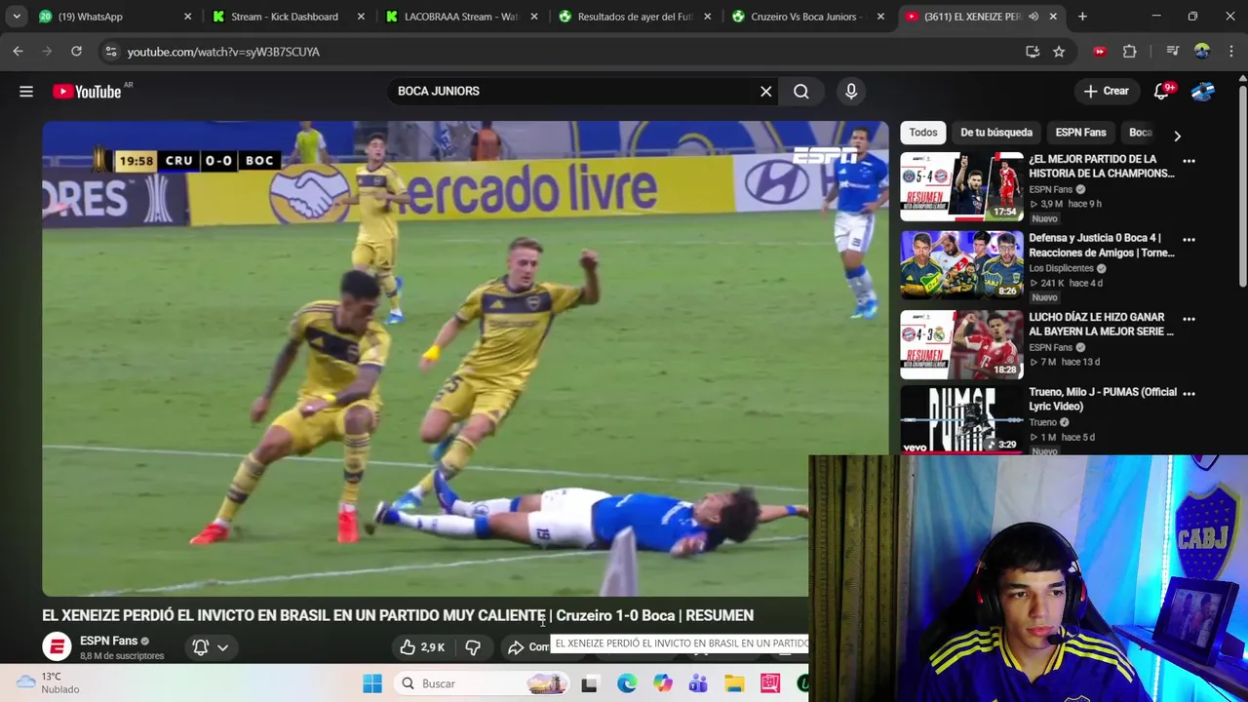Open the YouTube account avatar menu
This screenshot has height=702, width=1248.
coord(1203,92)
